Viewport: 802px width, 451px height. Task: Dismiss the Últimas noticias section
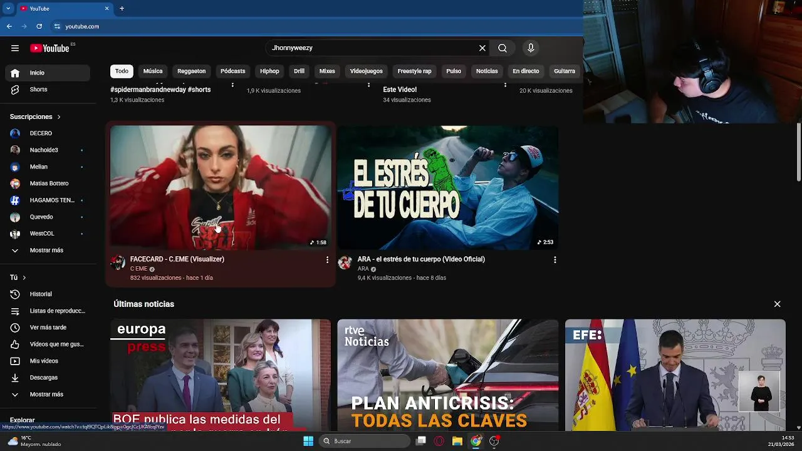[x=777, y=304]
